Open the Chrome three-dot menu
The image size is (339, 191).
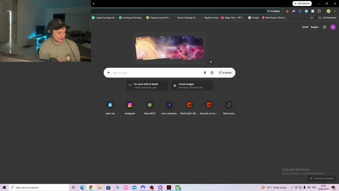(x=335, y=11)
